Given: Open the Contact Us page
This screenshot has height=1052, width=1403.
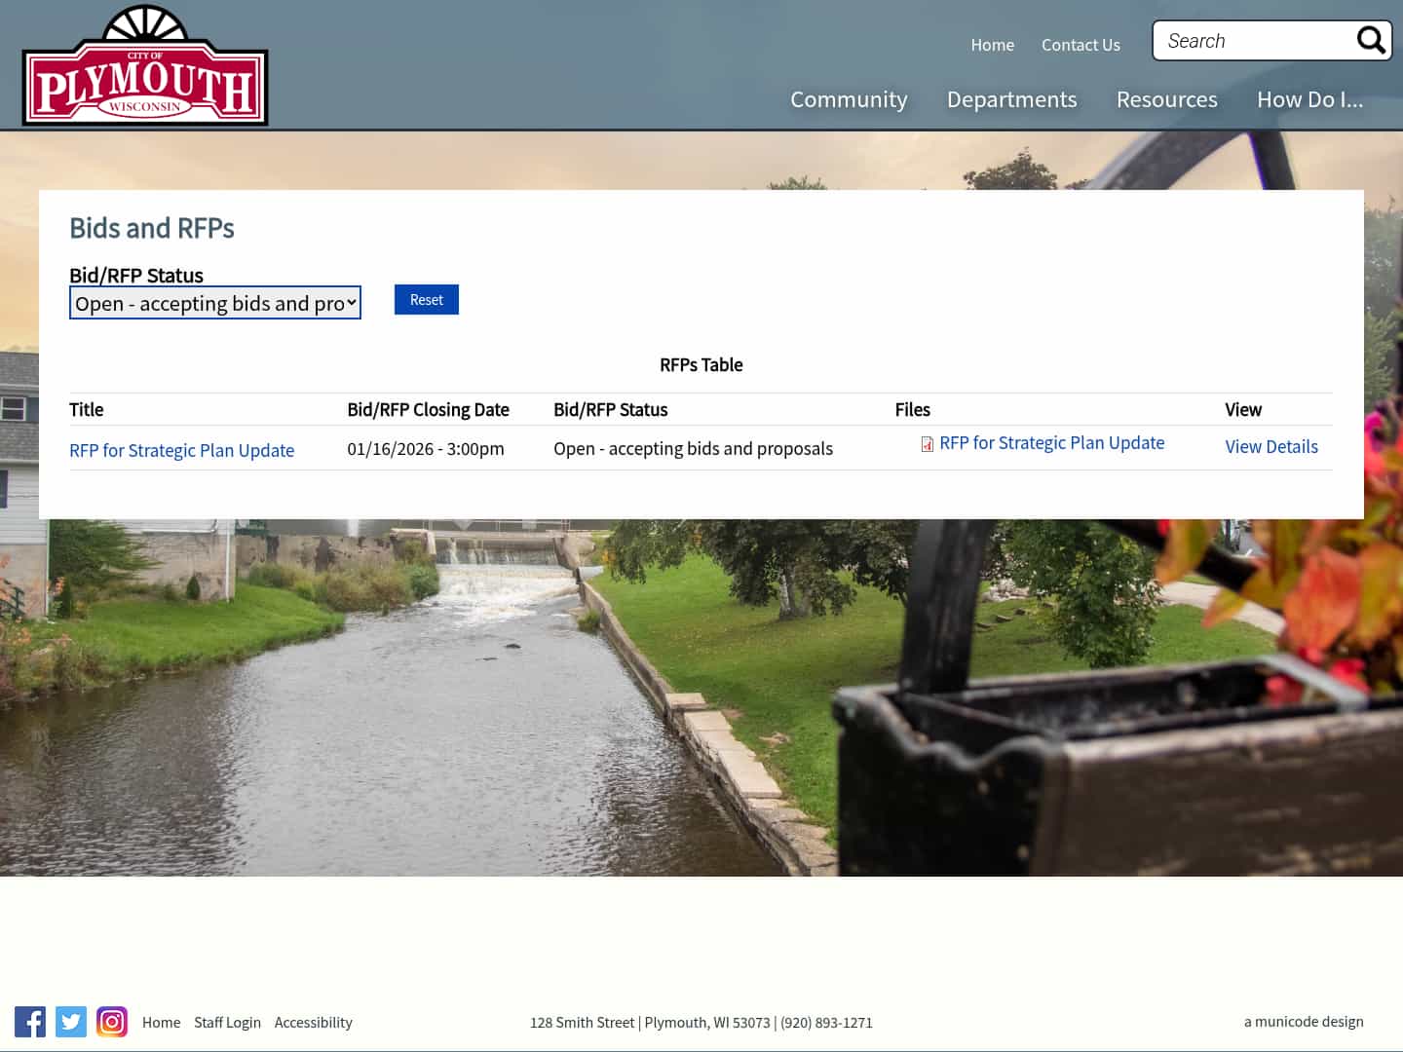Looking at the screenshot, I should click(x=1081, y=44).
